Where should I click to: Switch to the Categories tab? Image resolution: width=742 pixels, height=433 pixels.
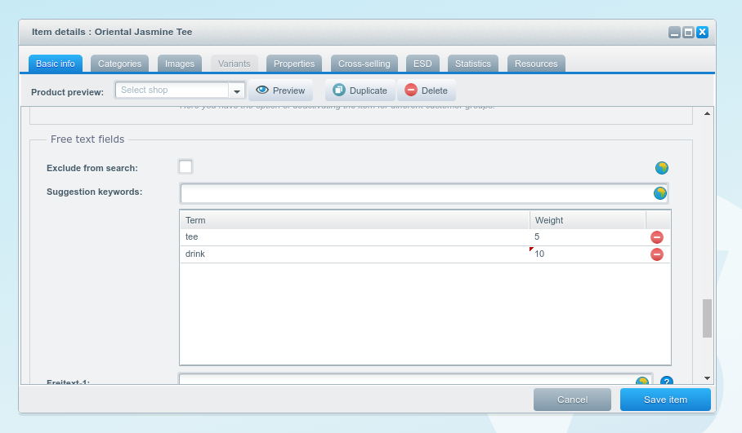click(119, 64)
